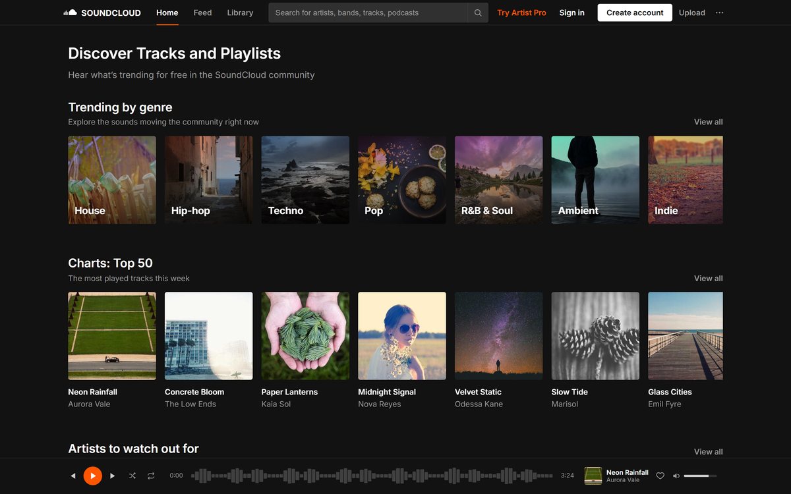This screenshot has width=791, height=494.
Task: Open Midnight Signal cover art
Action: (402, 336)
